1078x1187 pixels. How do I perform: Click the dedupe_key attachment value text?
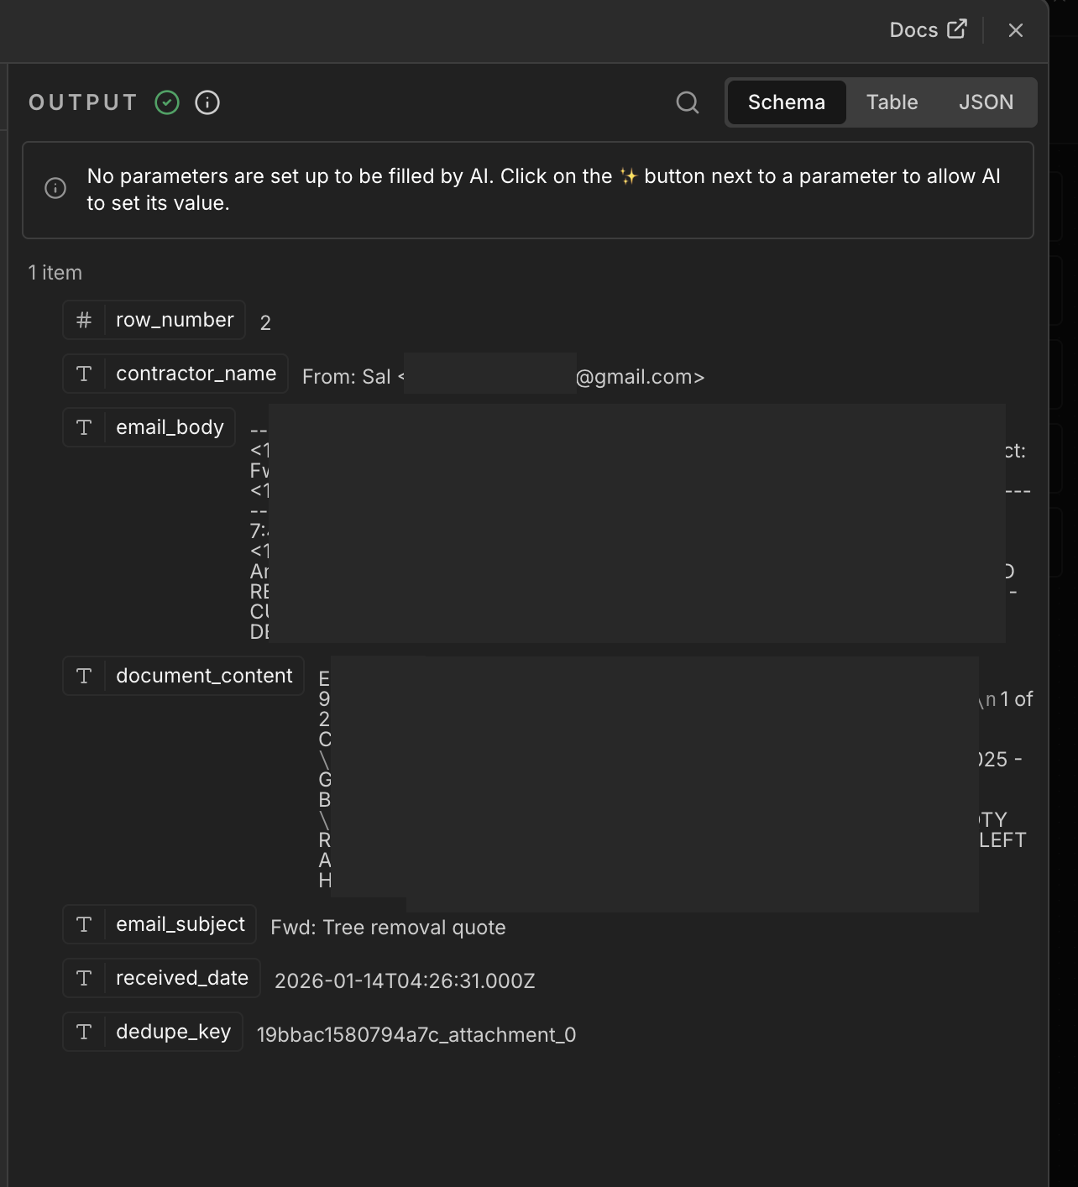(416, 1035)
